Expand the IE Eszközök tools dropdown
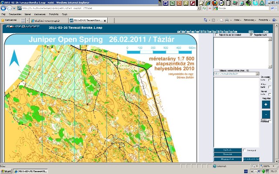The width and height of the screenshot is (279, 174). [x=262, y=20]
